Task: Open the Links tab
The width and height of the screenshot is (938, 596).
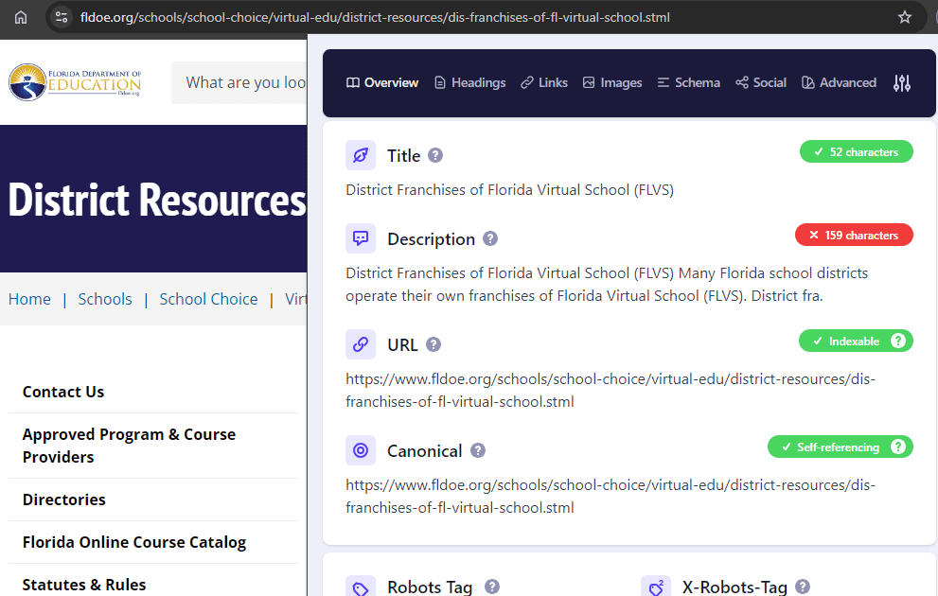Action: [544, 83]
